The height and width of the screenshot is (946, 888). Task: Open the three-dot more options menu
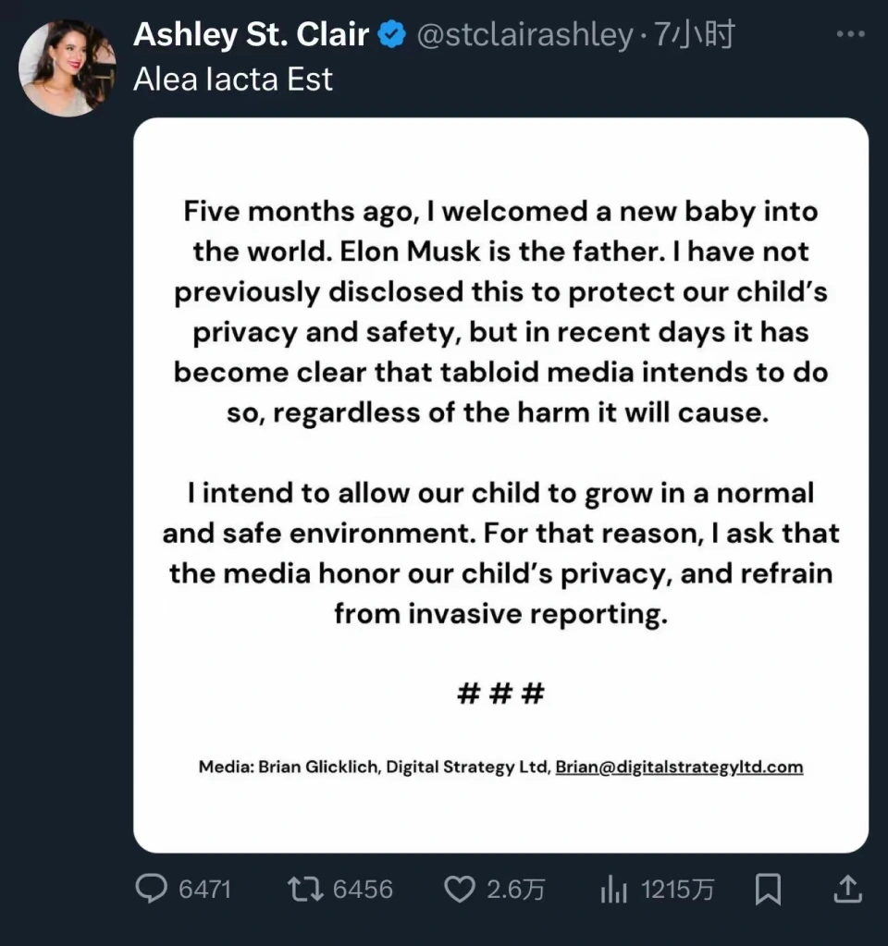click(851, 34)
